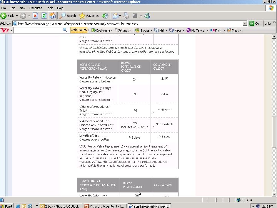Expand the Links toolbar chevron
Viewport: 277px width, 208px height.
click(x=274, y=23)
